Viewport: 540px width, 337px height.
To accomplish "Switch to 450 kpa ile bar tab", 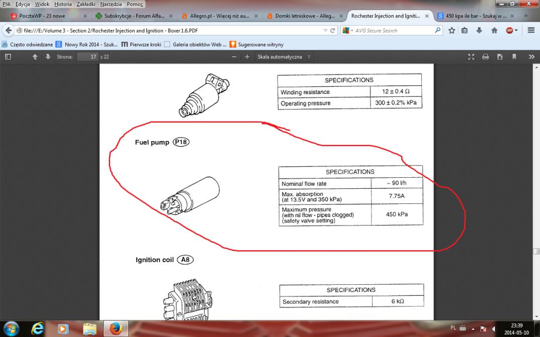I will coord(476,16).
